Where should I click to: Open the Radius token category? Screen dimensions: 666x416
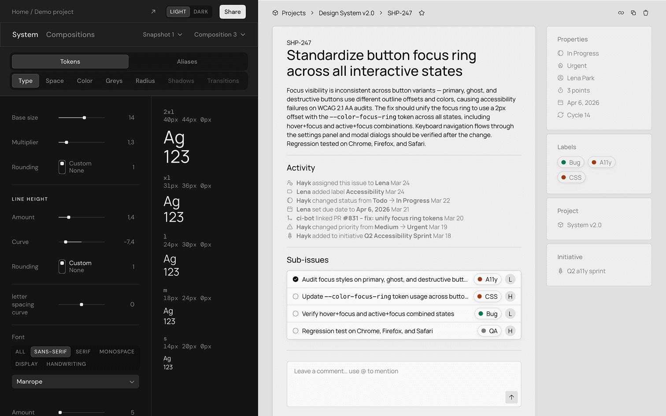coord(145,81)
